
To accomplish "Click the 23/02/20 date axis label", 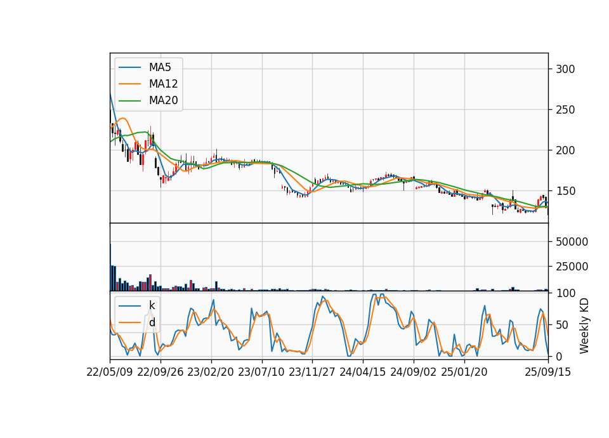I will tap(211, 372).
